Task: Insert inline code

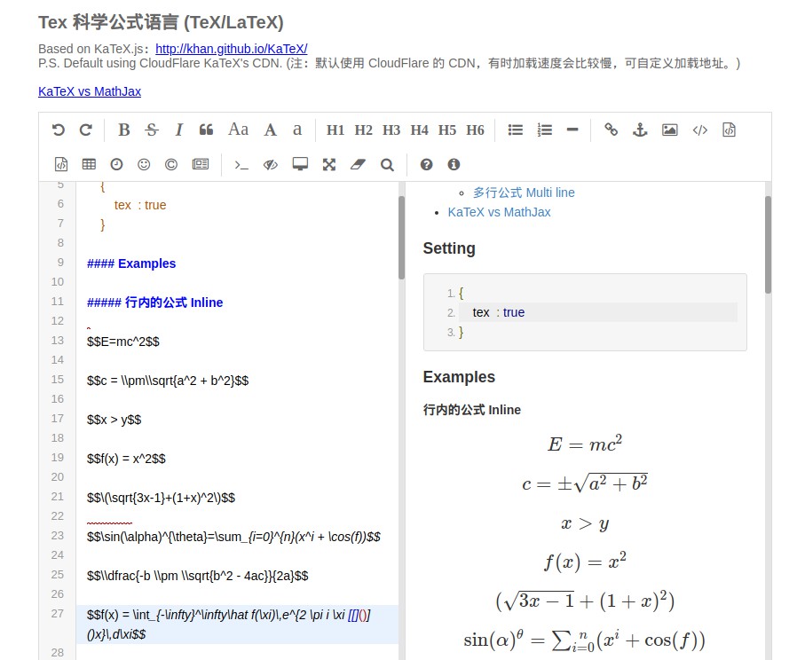Action: [700, 130]
